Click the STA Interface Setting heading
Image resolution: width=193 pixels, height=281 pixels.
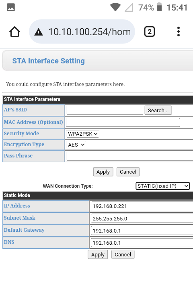click(49, 61)
